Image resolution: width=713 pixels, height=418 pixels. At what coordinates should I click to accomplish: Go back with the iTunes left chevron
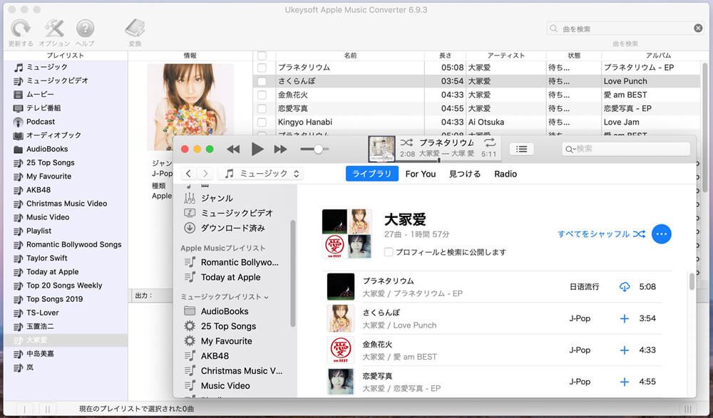pos(189,174)
